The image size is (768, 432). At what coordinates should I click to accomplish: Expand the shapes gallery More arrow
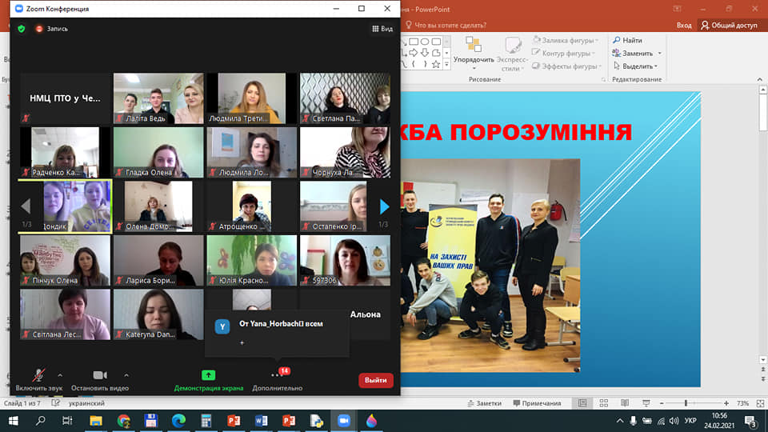click(446, 65)
